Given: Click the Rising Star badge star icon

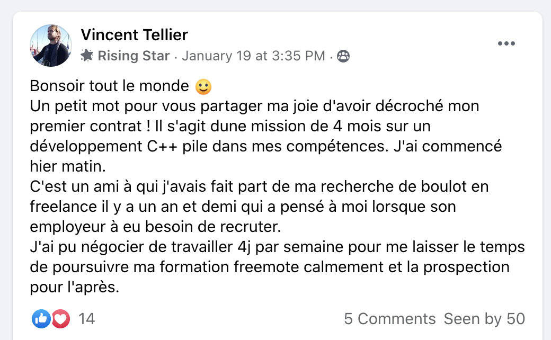Looking at the screenshot, I should point(87,56).
